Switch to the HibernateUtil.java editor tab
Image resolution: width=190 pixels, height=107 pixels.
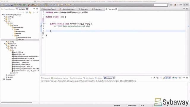coord(67,9)
